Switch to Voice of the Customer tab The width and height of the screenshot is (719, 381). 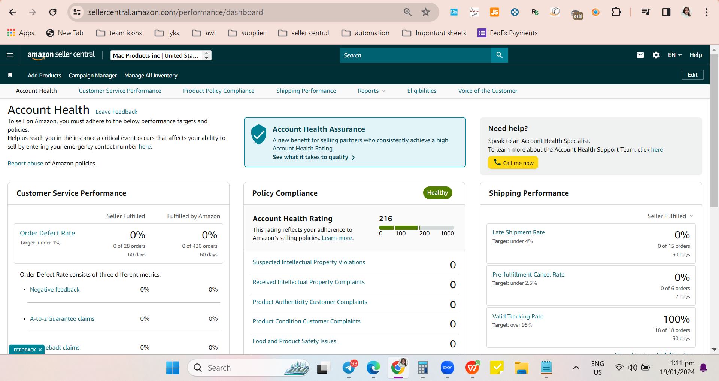click(488, 91)
